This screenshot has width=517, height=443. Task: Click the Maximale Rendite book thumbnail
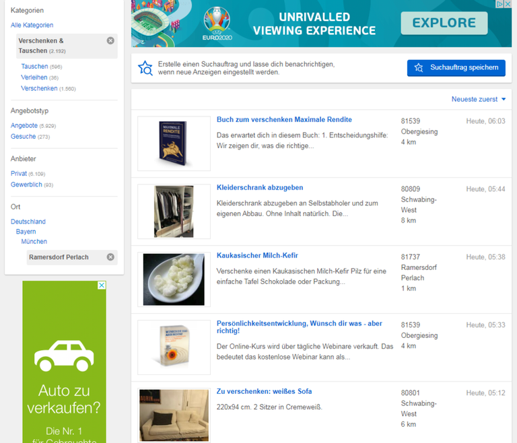pos(174,143)
